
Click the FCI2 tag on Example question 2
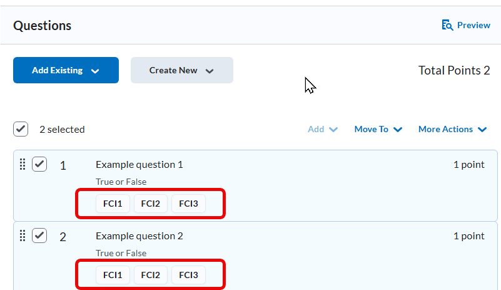(x=151, y=275)
